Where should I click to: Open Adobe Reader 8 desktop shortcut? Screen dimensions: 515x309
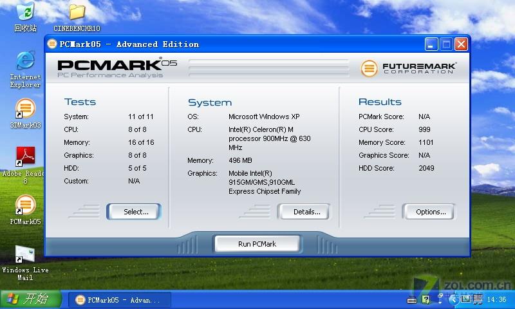(25, 165)
